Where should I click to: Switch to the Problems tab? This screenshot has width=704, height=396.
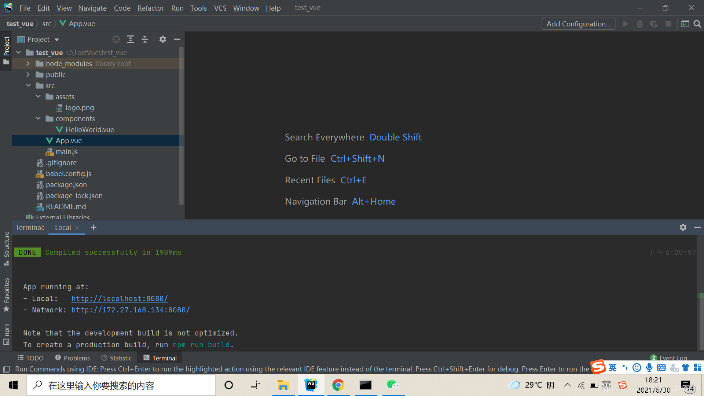click(72, 358)
